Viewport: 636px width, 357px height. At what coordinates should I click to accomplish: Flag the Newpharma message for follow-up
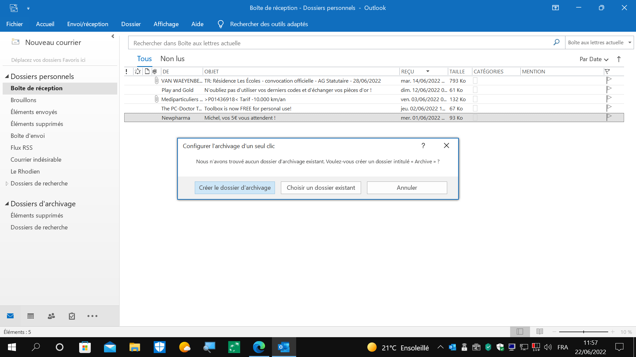[609, 117]
